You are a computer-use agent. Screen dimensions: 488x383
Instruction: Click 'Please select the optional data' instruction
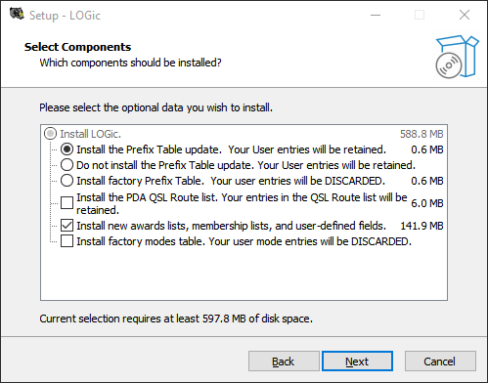(155, 107)
